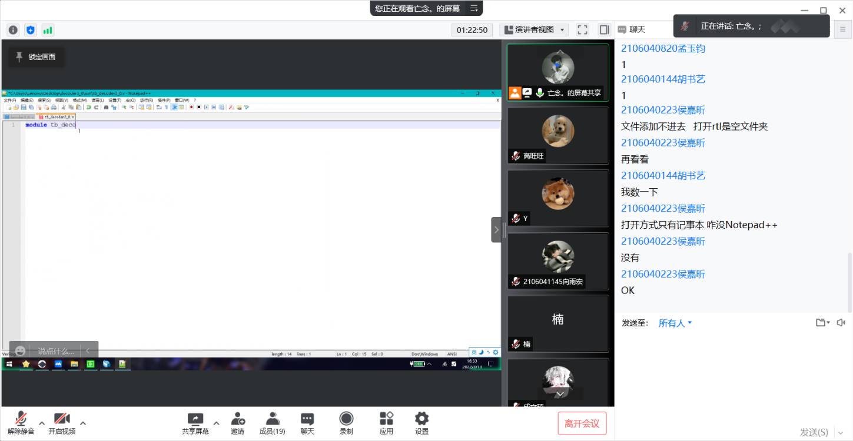Open 设置(T) menu in shared Notepad++
Image resolution: width=853 pixels, height=441 pixels.
coord(114,100)
